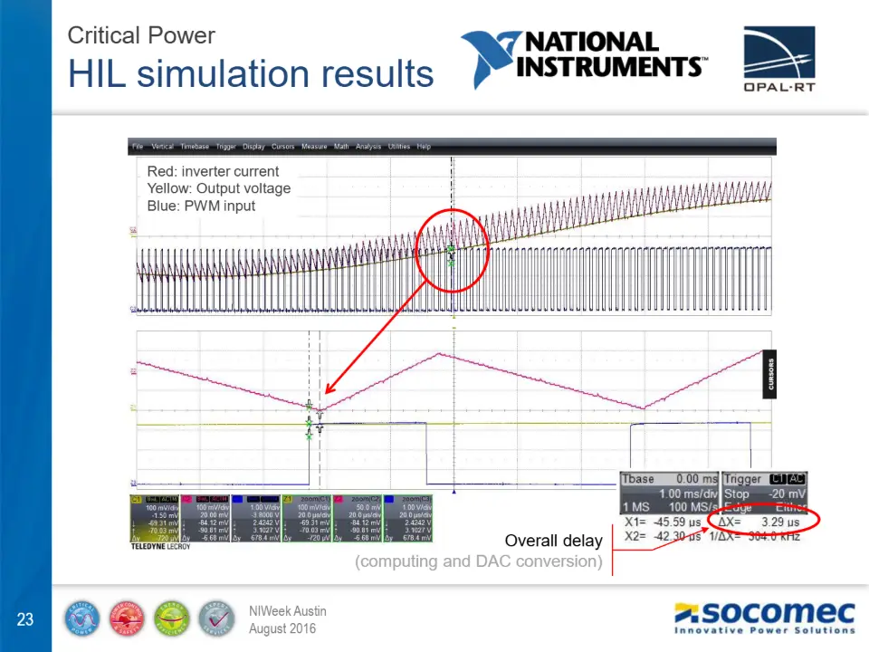Image resolution: width=869 pixels, height=652 pixels.
Task: Click the 'Critical Power' heading
Action: pos(141,35)
